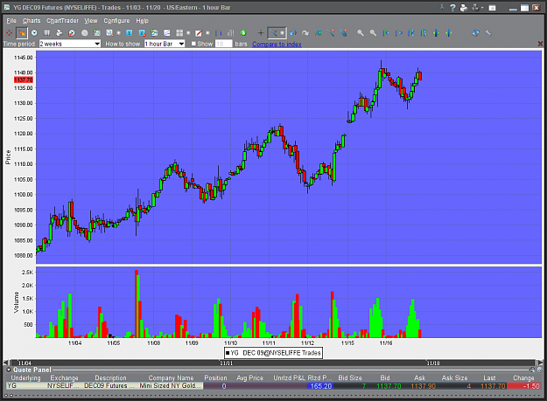Open the Help menu
Viewport: 547px width, 401px height.
pos(142,21)
